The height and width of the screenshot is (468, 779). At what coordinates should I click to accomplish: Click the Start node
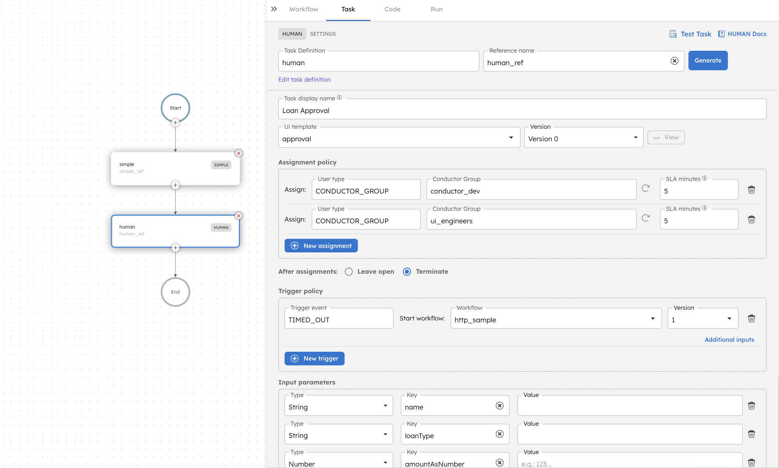coord(175,108)
